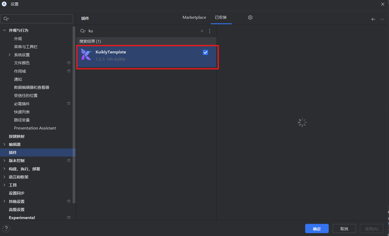Expand the 其他设置 section

[x=4, y=201]
